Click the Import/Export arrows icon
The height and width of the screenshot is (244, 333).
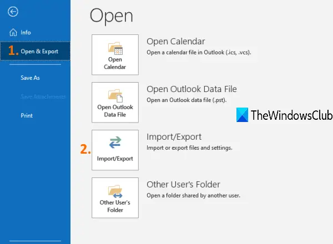pyautogui.click(x=115, y=143)
